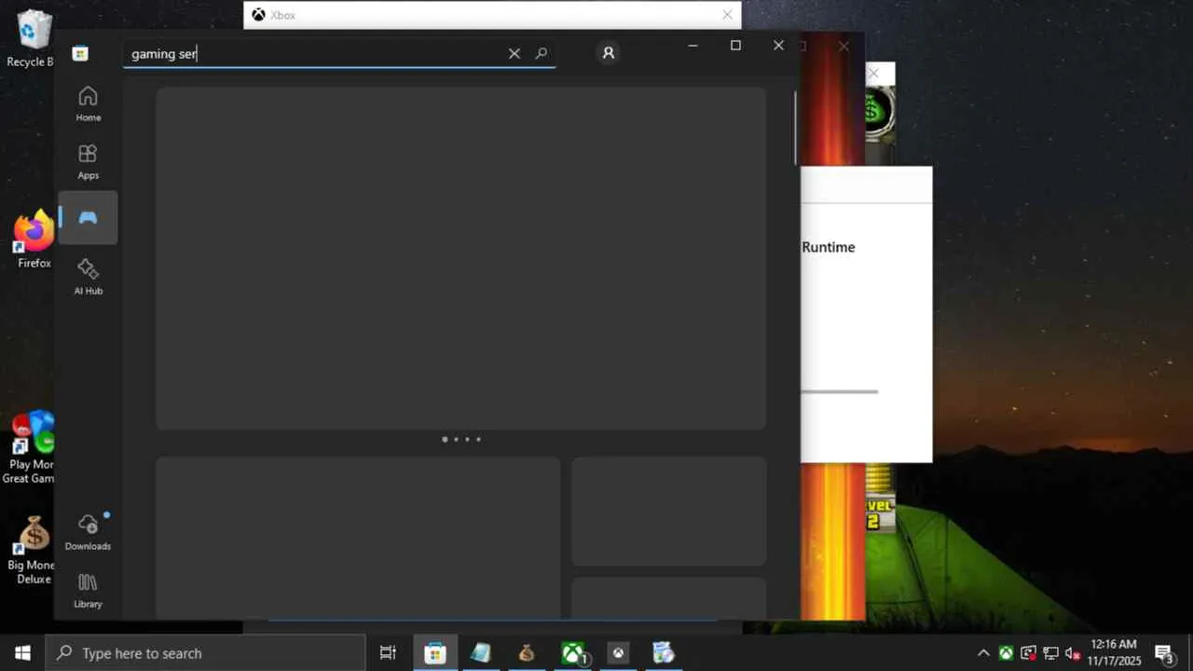Click the Xbox icon in the system tray
Screen dimensions: 1193x671
(1006, 653)
